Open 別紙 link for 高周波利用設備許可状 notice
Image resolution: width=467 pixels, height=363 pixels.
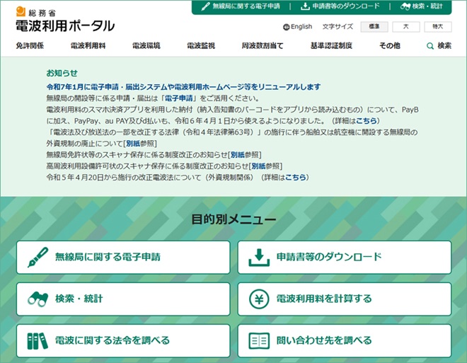pos(258,166)
